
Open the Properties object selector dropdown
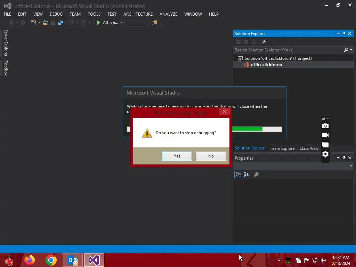point(351,166)
